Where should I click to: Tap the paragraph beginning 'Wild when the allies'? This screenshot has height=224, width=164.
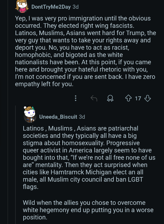[x=88, y=210]
